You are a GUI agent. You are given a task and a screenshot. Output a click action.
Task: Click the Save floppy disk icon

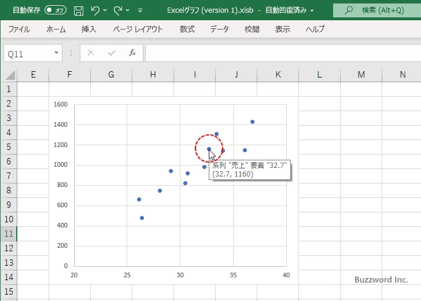pyautogui.click(x=79, y=10)
